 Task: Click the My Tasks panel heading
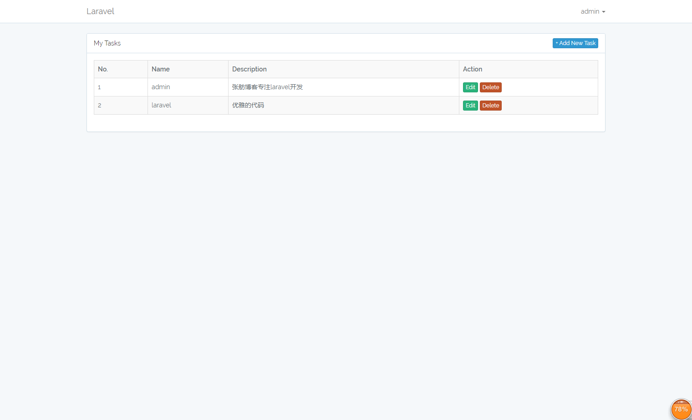pos(107,43)
